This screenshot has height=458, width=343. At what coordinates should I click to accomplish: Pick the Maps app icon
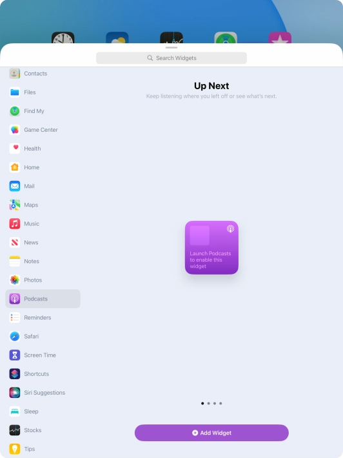pyautogui.click(x=15, y=205)
